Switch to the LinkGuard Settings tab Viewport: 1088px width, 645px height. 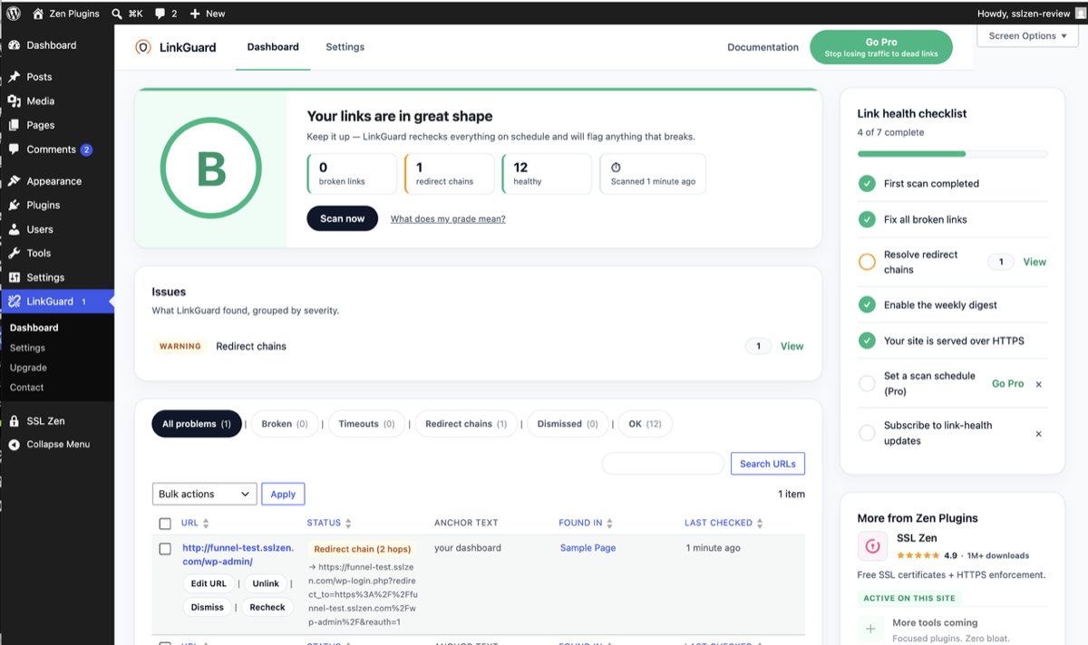[x=345, y=47]
